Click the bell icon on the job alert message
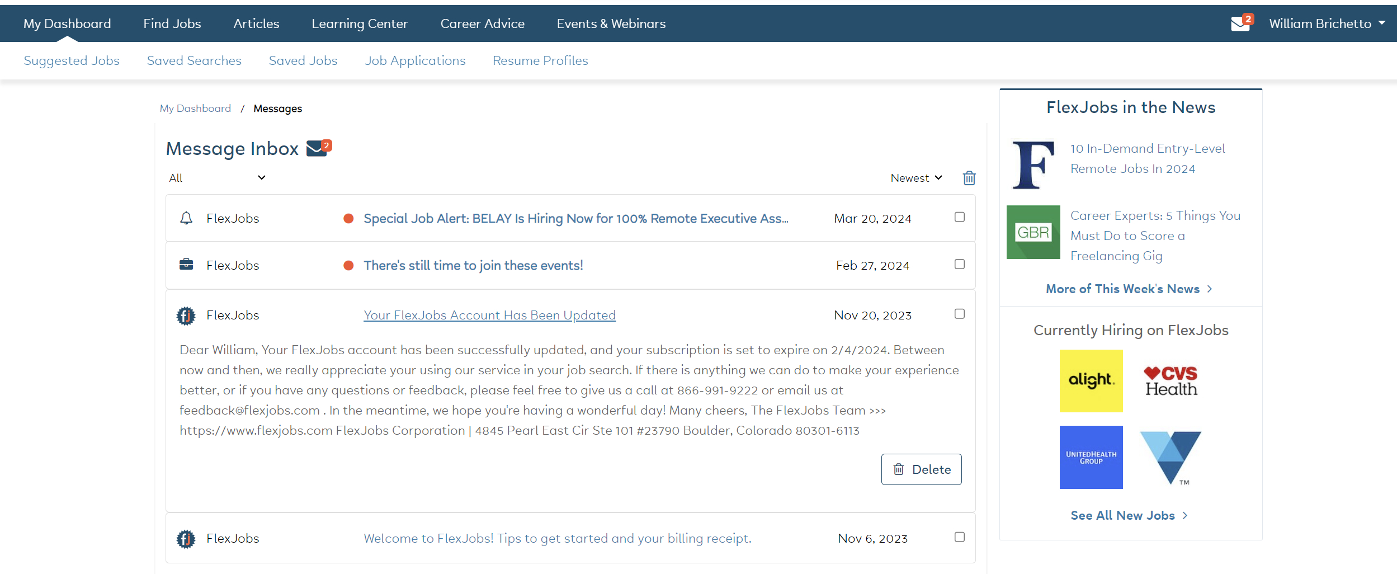Viewport: 1397px width, 574px height. coord(187,218)
